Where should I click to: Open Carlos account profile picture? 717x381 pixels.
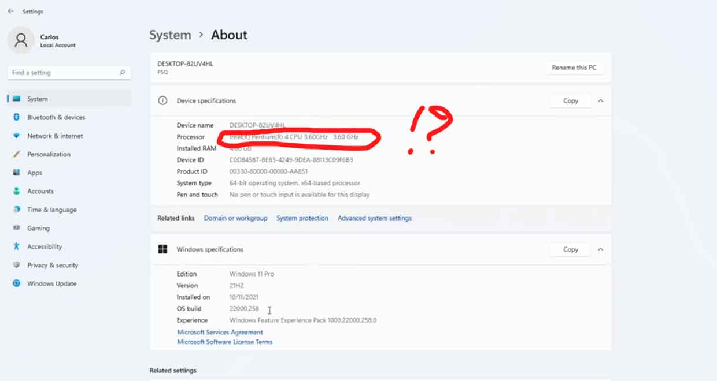(x=21, y=40)
